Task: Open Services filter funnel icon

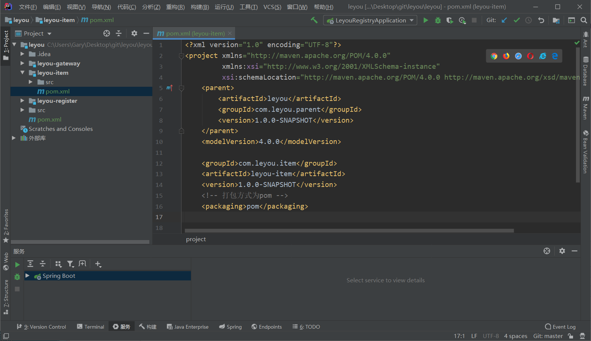Action: (x=70, y=264)
